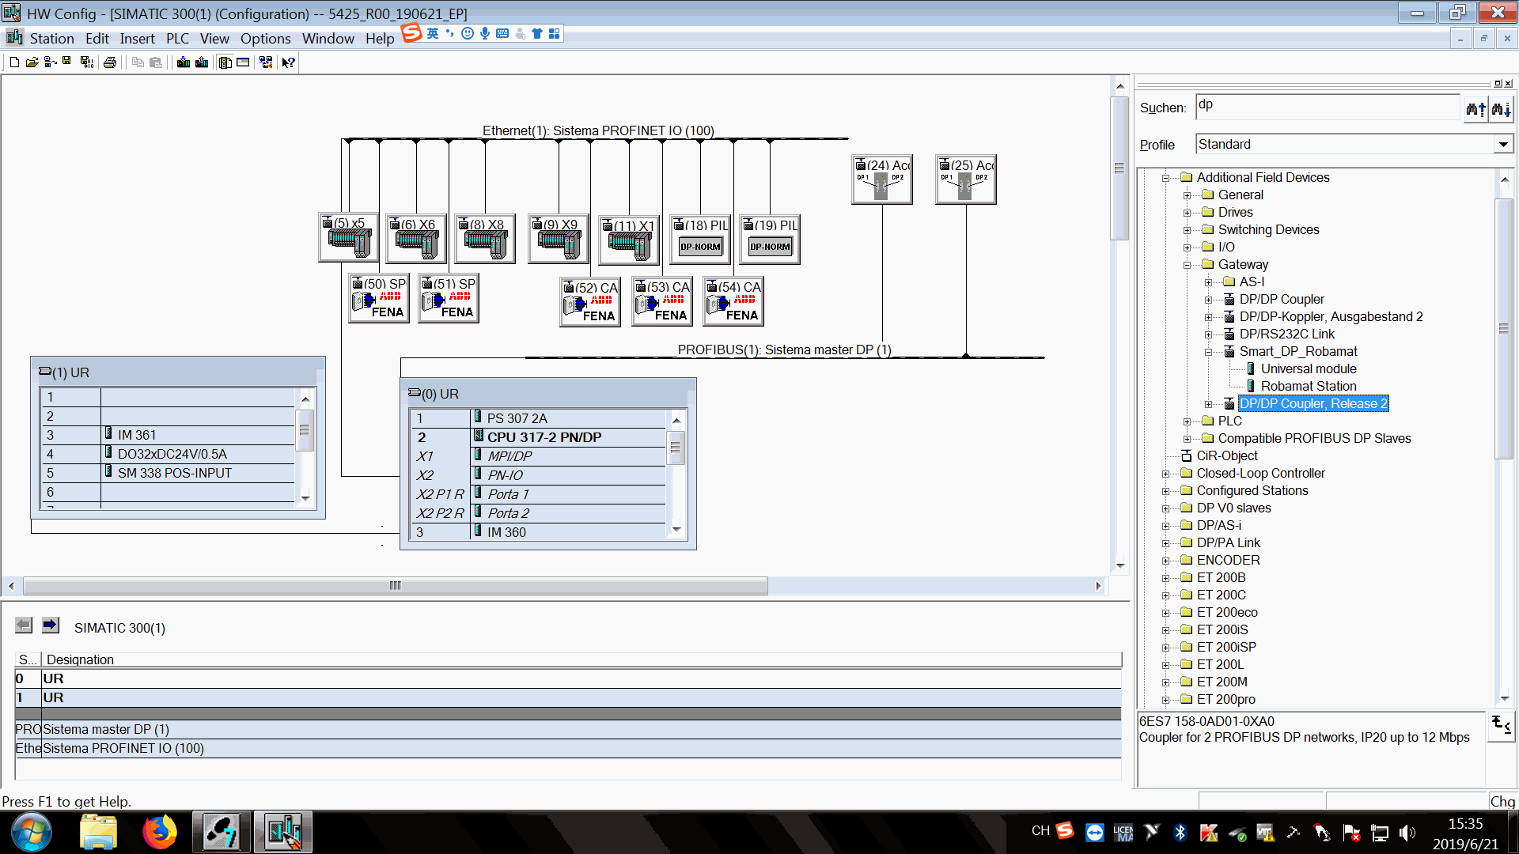Image resolution: width=1519 pixels, height=854 pixels.
Task: Open the Options menu
Action: click(x=265, y=39)
